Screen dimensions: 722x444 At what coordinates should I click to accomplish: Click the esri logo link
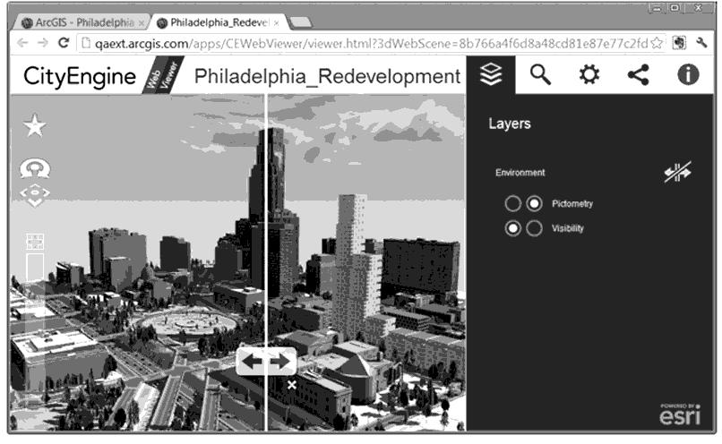pos(680,414)
